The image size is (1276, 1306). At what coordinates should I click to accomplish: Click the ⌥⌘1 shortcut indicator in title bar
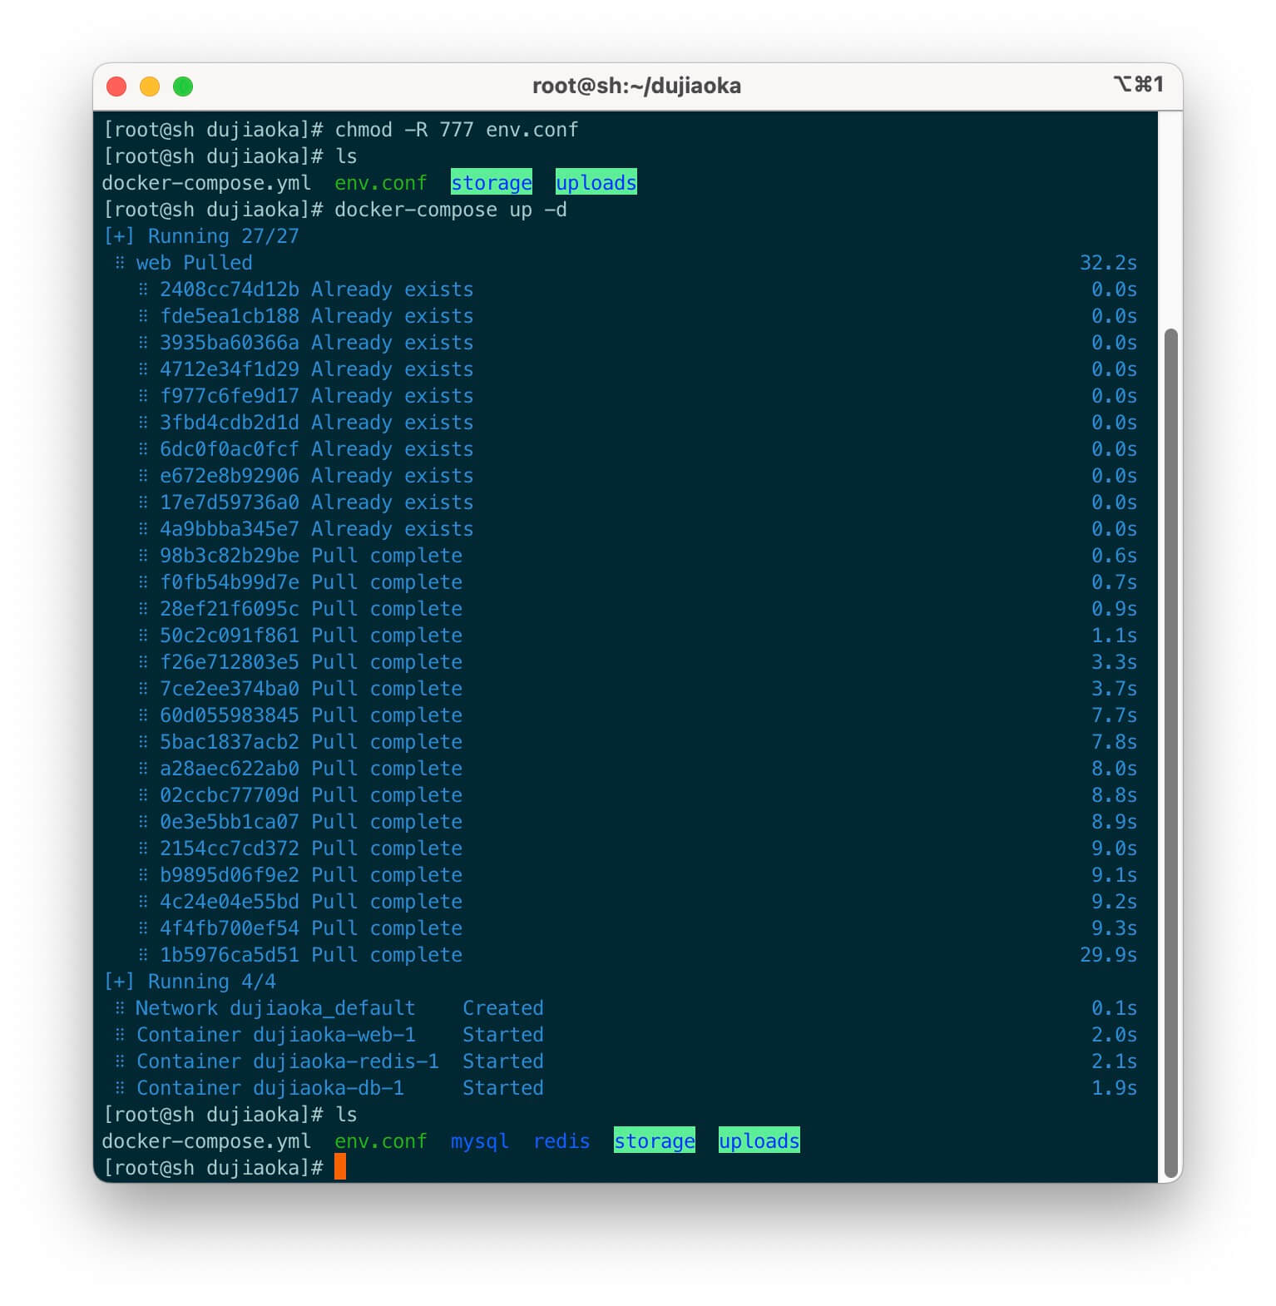(x=1137, y=85)
